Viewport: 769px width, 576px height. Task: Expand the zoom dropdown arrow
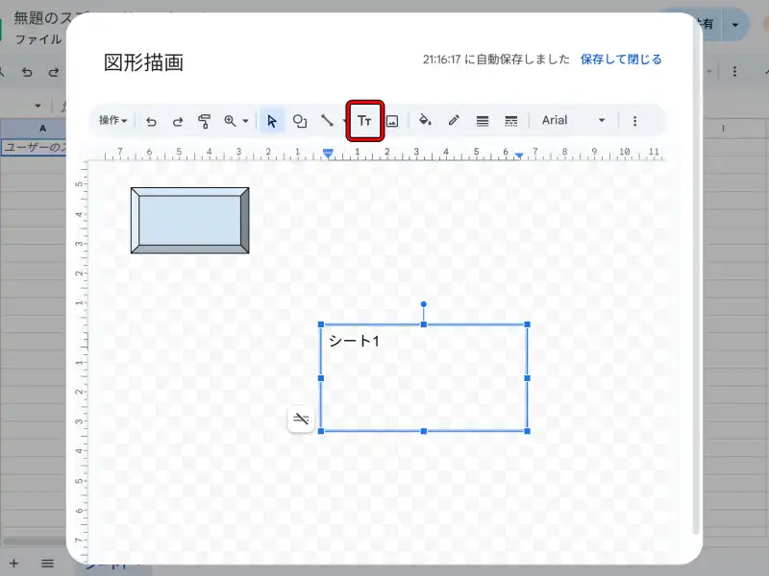click(x=245, y=121)
